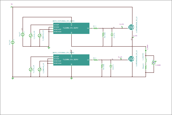Viewport: 172px width, 115px height.
Task: Click VCHGP pin on low-side driver
Action: [x=56, y=57]
